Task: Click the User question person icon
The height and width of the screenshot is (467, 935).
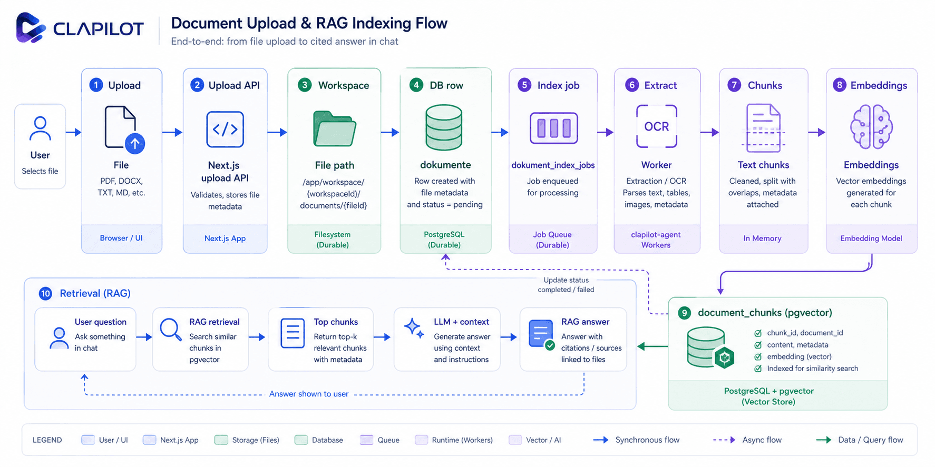Action: pyautogui.click(x=59, y=338)
